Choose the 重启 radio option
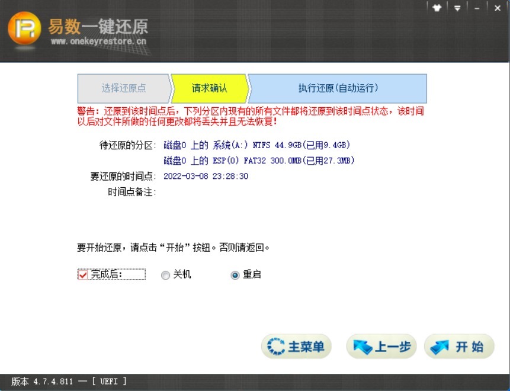510x391 pixels. [x=235, y=275]
